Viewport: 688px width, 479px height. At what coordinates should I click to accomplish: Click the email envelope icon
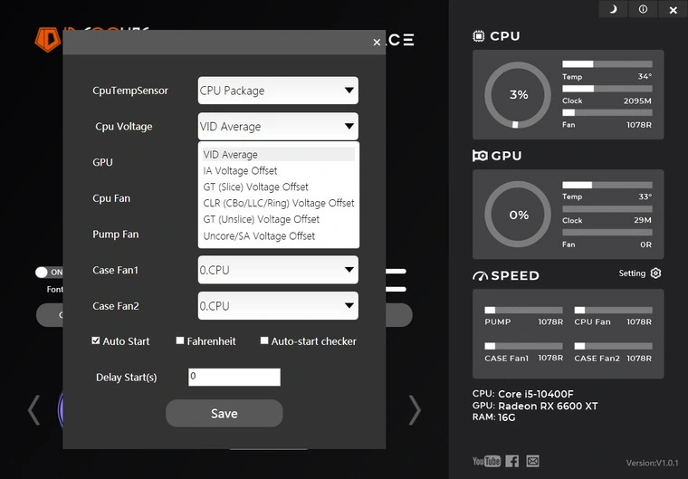tap(533, 461)
